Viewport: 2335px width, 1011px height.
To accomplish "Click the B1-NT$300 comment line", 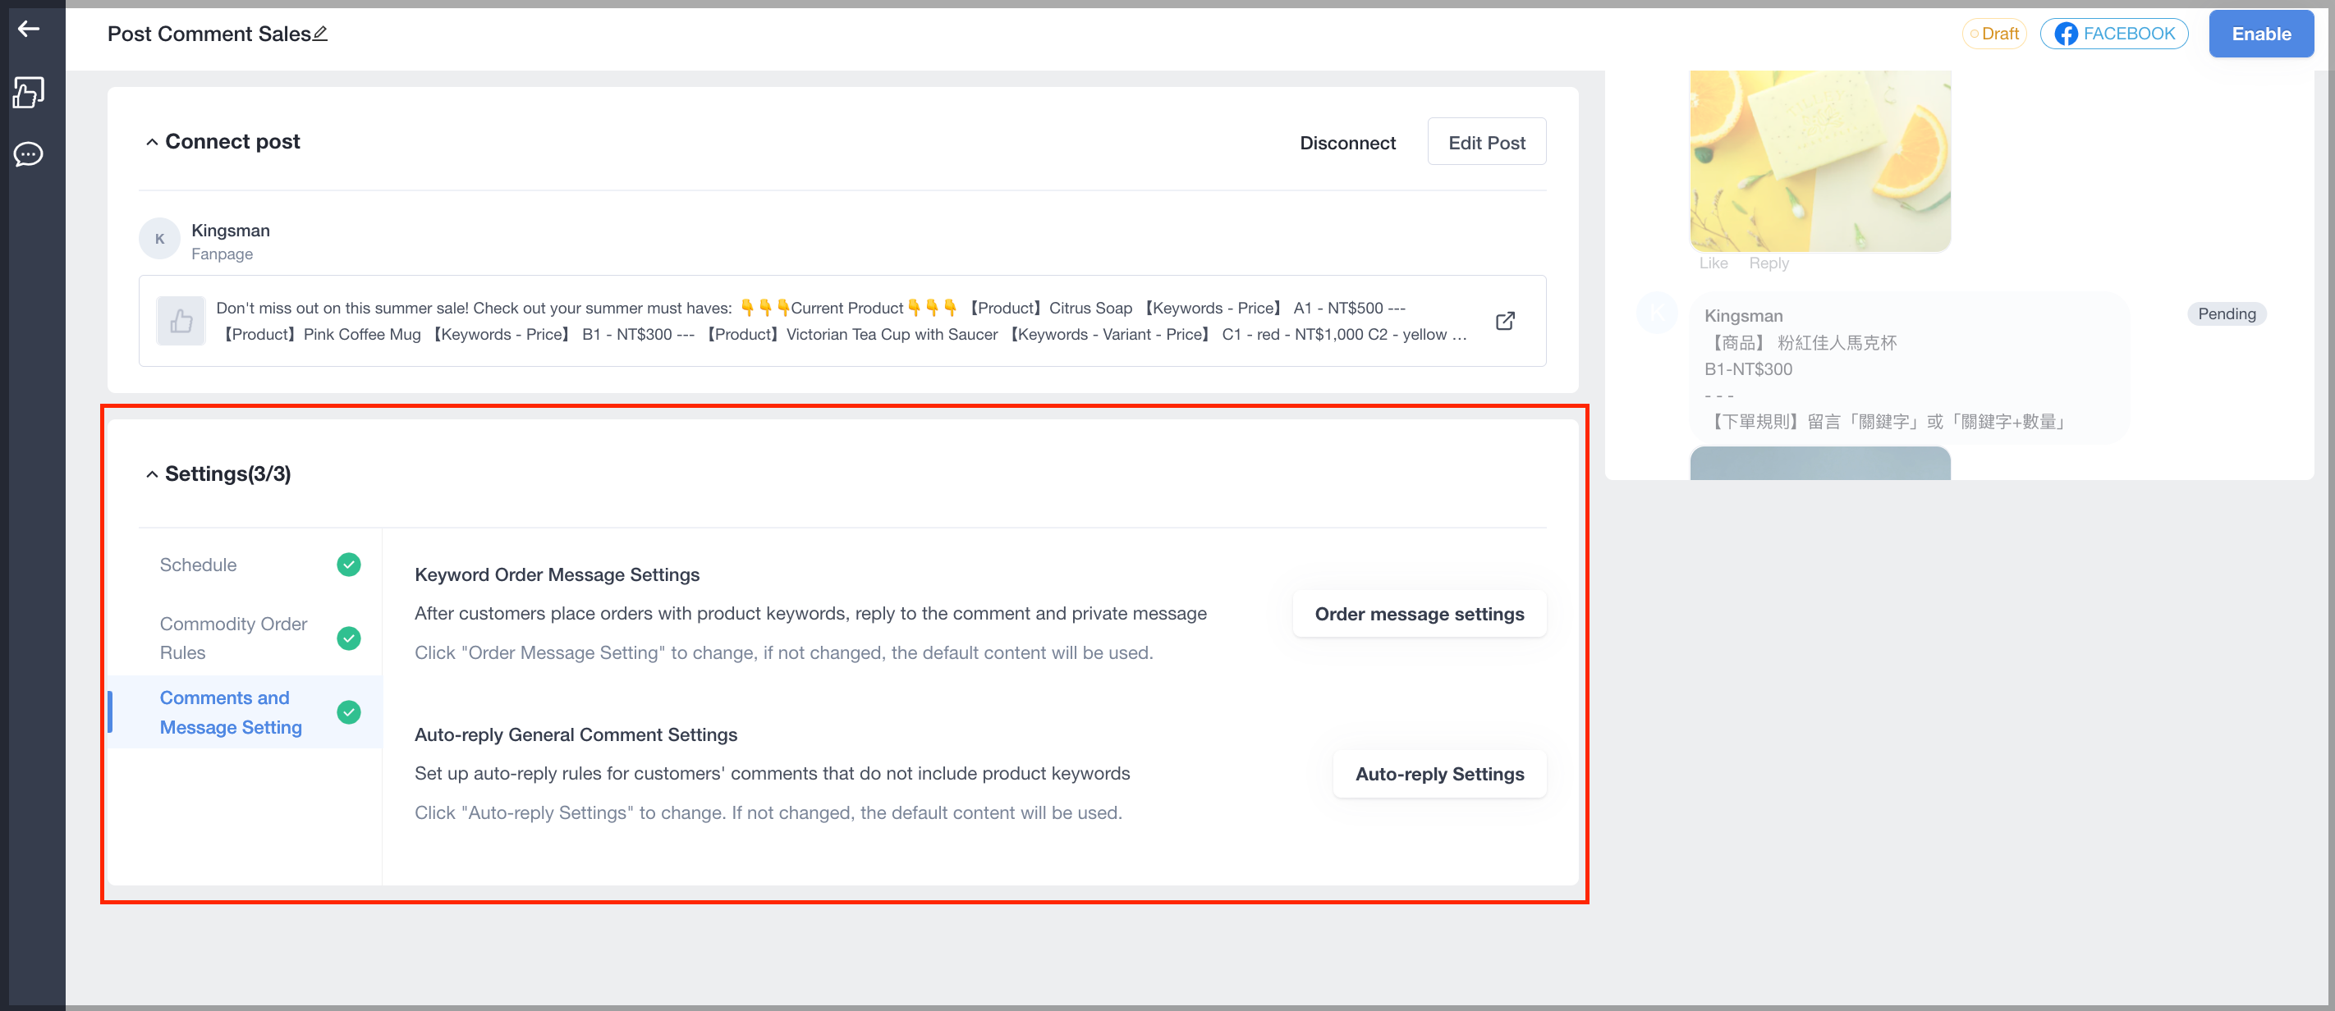I will tap(1748, 368).
